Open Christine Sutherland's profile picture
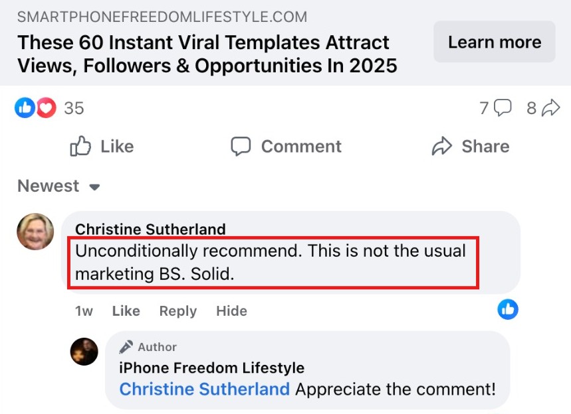The image size is (571, 414). 35,232
